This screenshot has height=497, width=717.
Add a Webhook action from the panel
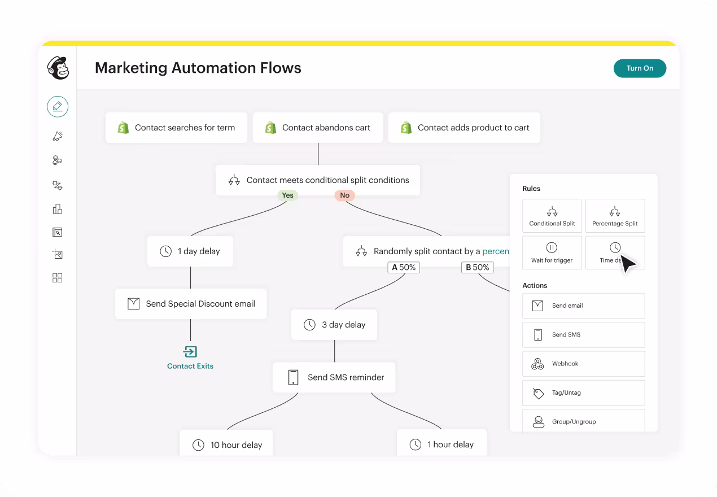click(x=583, y=363)
